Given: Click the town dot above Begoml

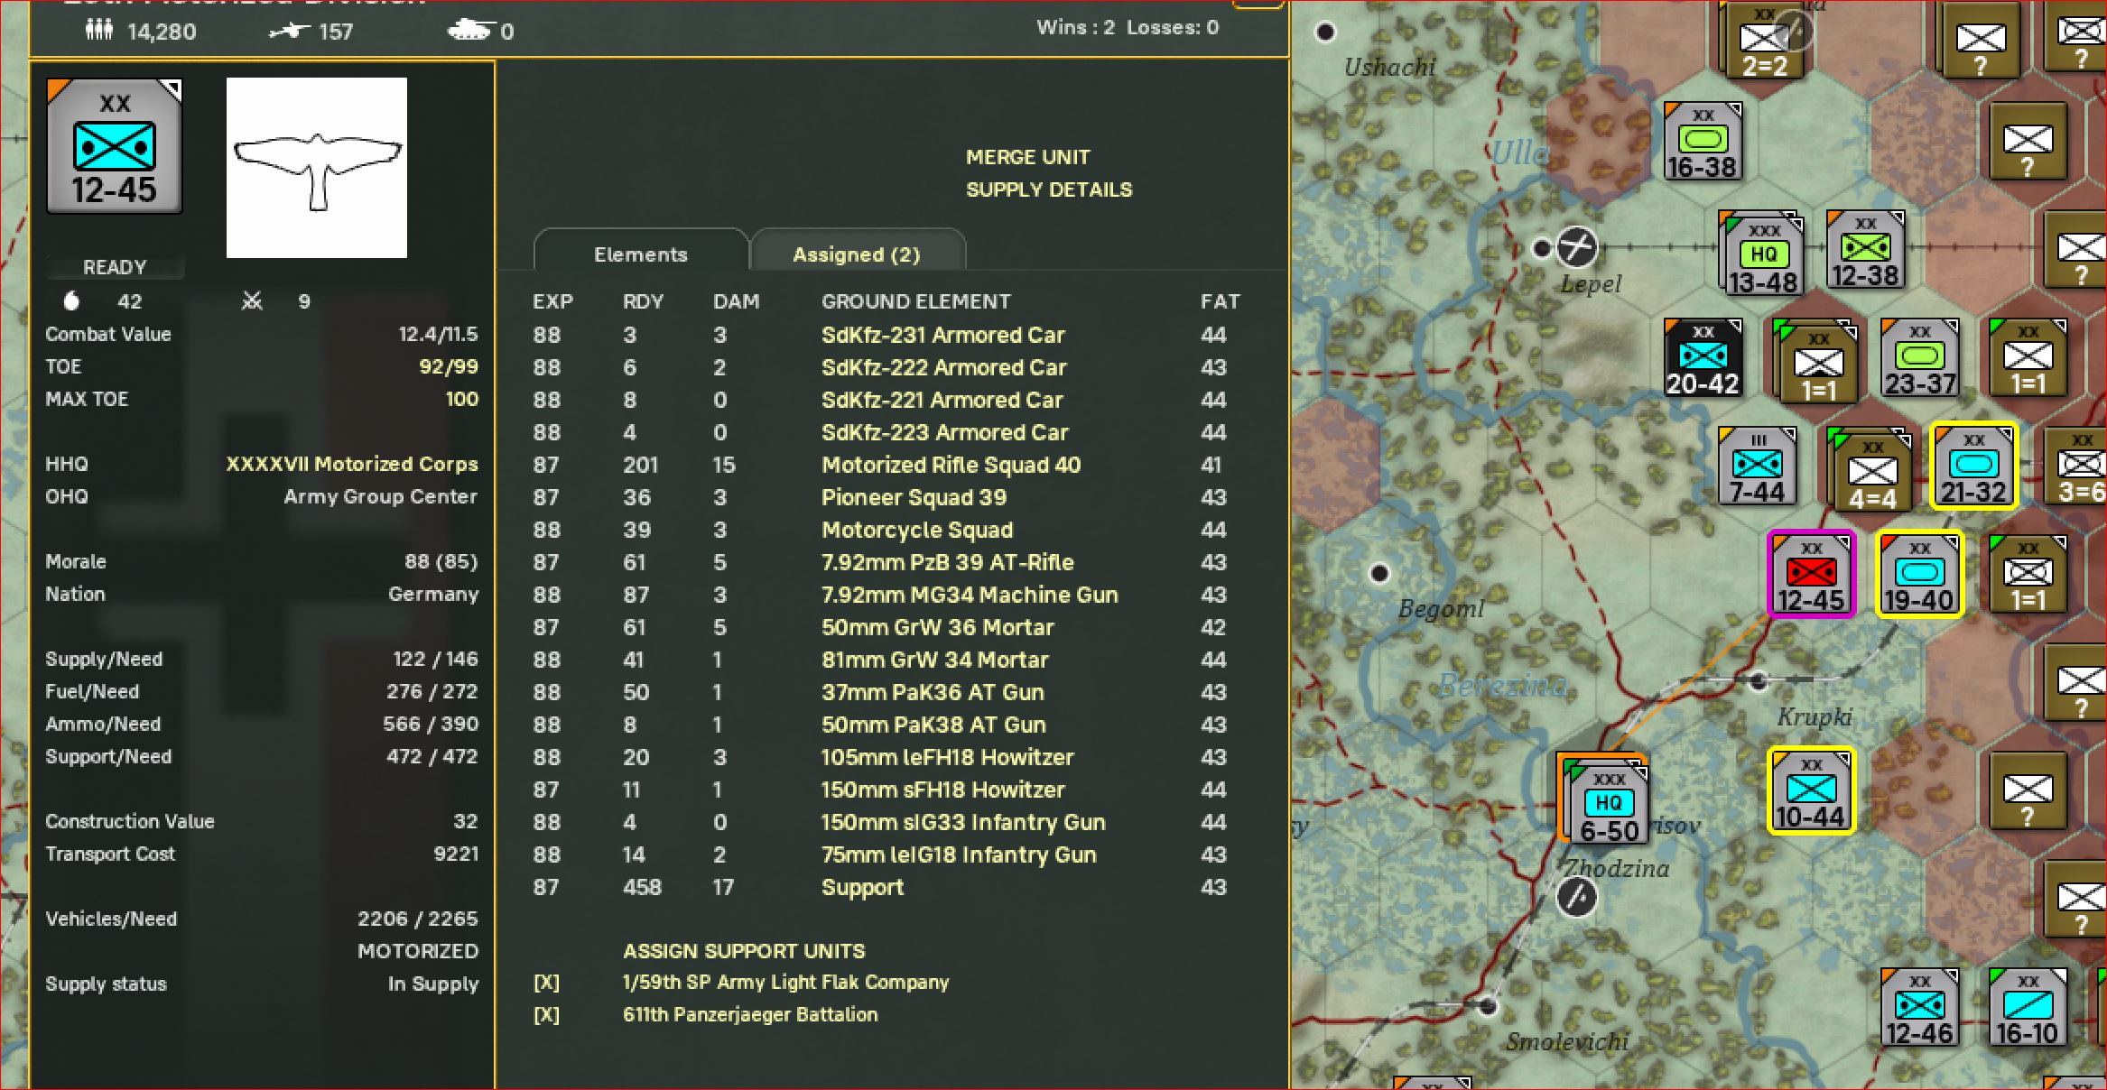Looking at the screenshot, I should tap(1378, 573).
